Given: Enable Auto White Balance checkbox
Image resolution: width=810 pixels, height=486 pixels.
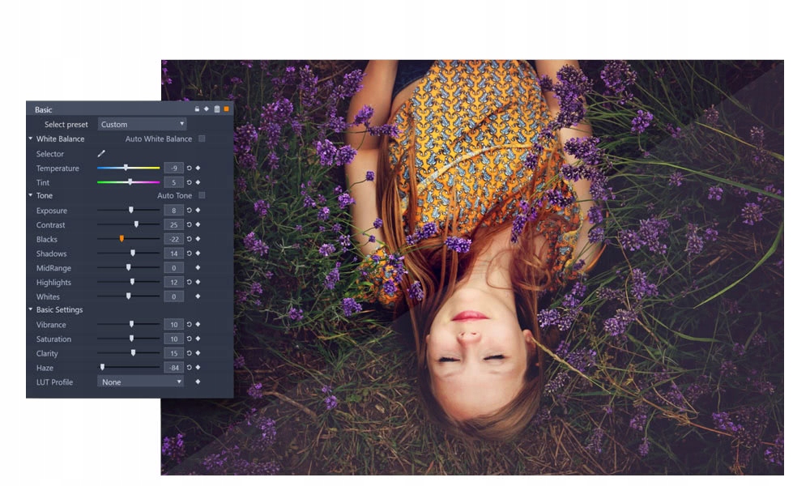Looking at the screenshot, I should pos(202,139).
